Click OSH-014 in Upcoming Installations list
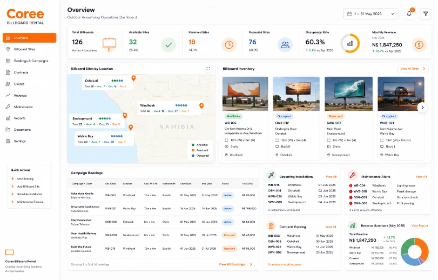Screen dimensions: 438x280 (274, 191)
